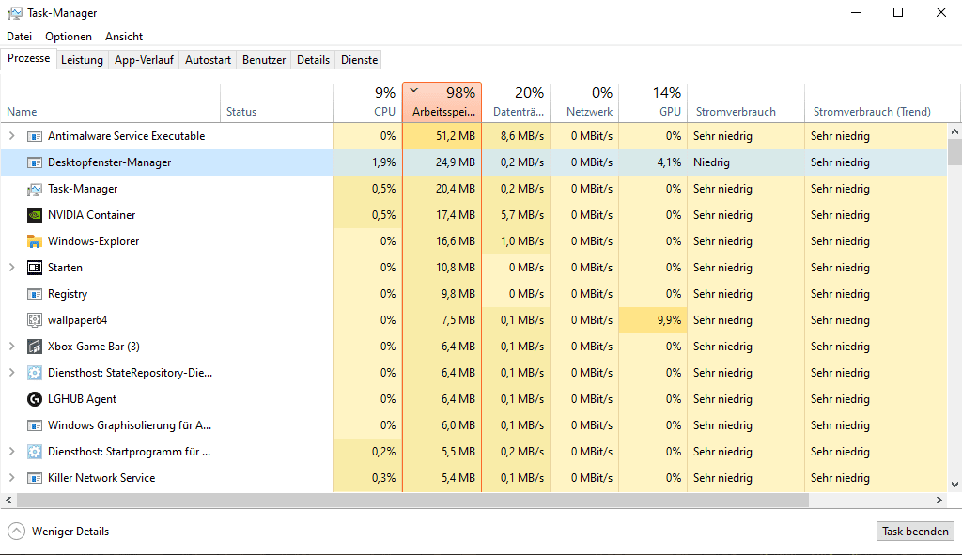
Task: Expand the Antimalware Service Executable group
Action: [11, 136]
